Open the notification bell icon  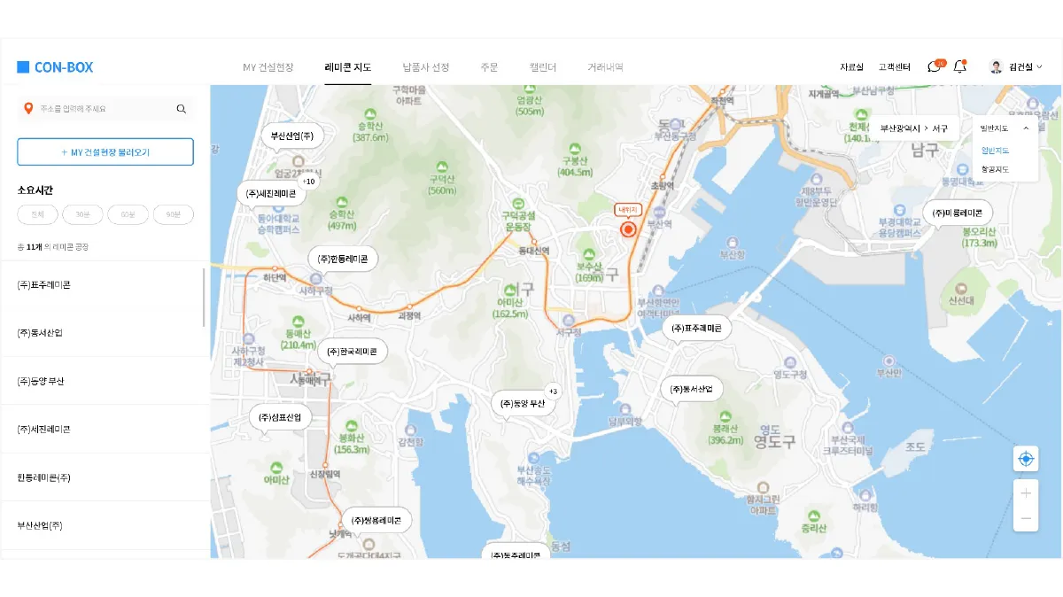point(959,66)
